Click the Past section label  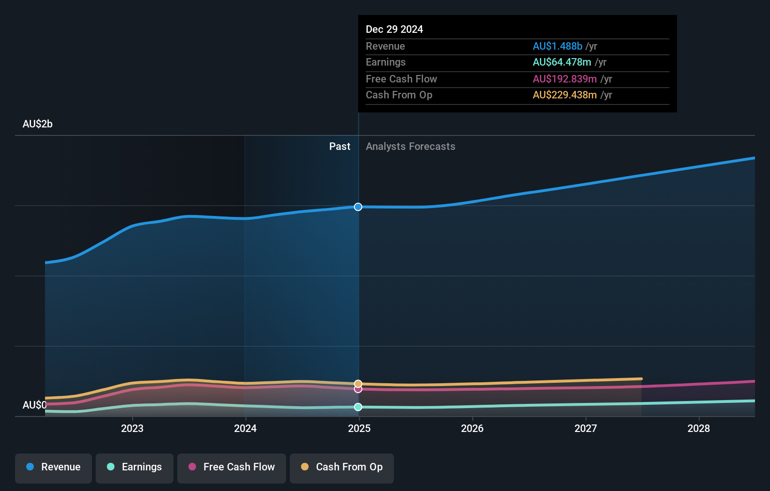(340, 147)
